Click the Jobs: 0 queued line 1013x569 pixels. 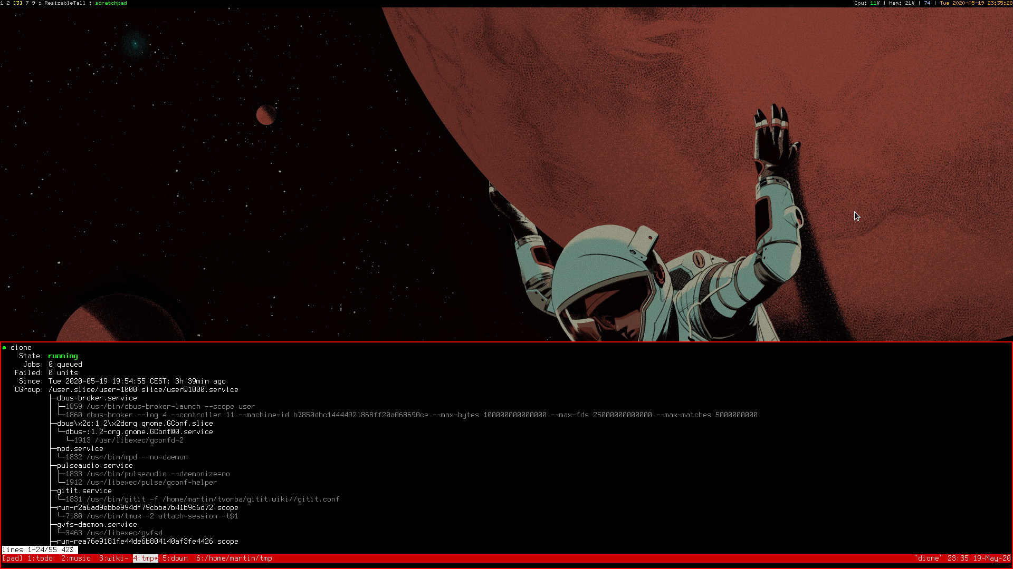(x=53, y=365)
